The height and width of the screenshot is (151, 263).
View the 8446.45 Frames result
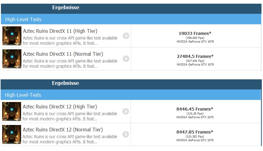coord(195,109)
